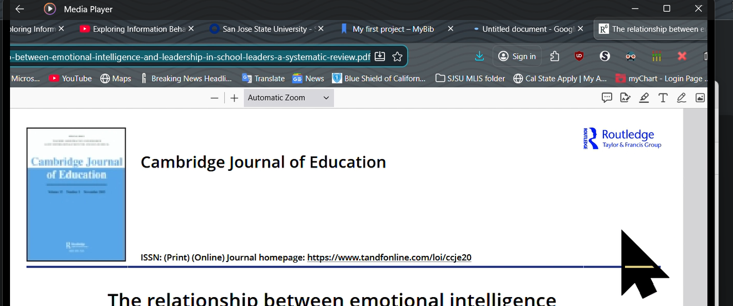This screenshot has width=733, height=306.
Task: Click the PDF URL in address bar
Action: coord(189,56)
